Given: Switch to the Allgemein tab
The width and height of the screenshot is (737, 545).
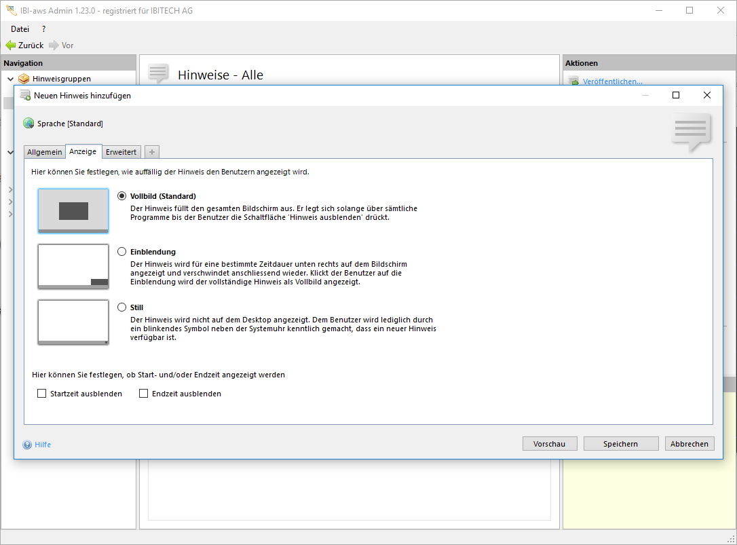Looking at the screenshot, I should 45,152.
